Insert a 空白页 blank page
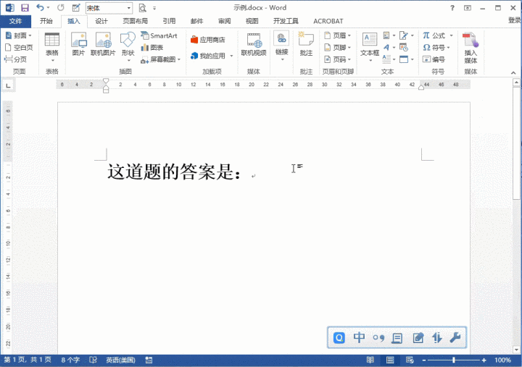The height and width of the screenshot is (367, 522). [19, 48]
